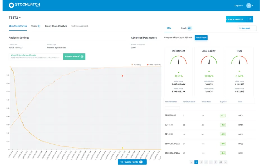The height and width of the screenshot is (166, 263).
Task: Click the Item Reference column header
Action: pos(171,102)
